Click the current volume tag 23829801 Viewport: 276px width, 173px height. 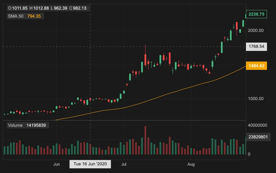pos(258,137)
